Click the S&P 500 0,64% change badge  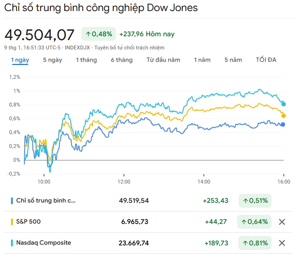pos(255,222)
